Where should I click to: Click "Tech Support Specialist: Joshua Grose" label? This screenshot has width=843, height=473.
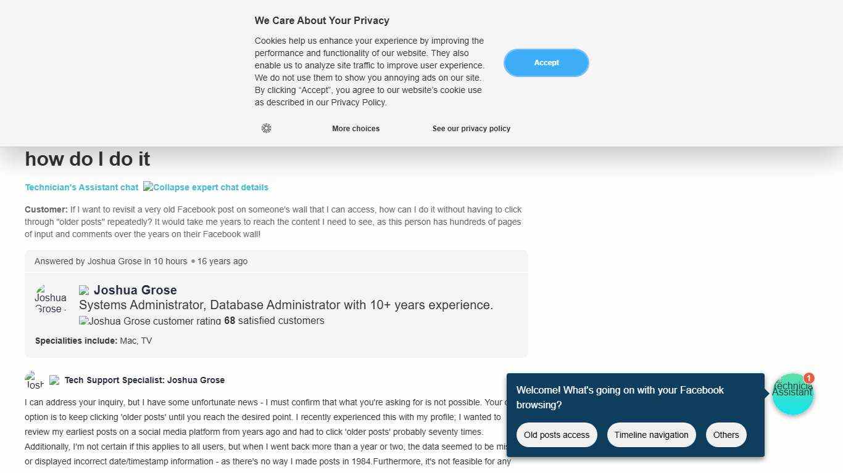(144, 380)
